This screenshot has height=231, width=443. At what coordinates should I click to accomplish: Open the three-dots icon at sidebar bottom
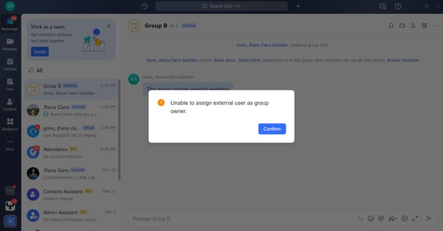click(x=10, y=191)
